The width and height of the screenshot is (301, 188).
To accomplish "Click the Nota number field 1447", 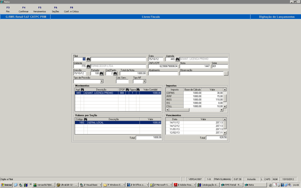I will point(195,66).
